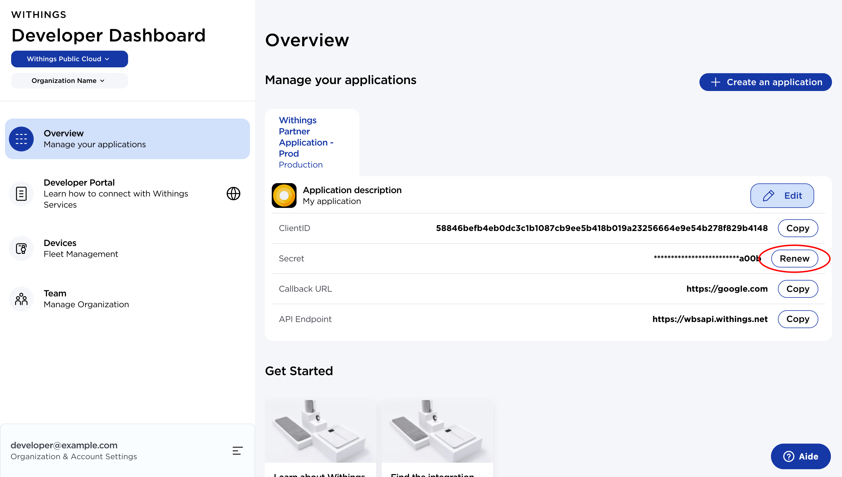
Task: Click the application logo icon
Action: (284, 196)
